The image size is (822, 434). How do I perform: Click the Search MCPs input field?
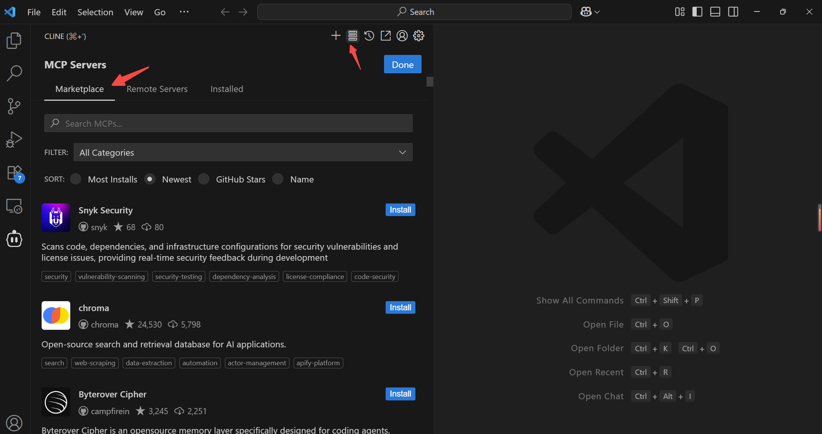pyautogui.click(x=228, y=123)
